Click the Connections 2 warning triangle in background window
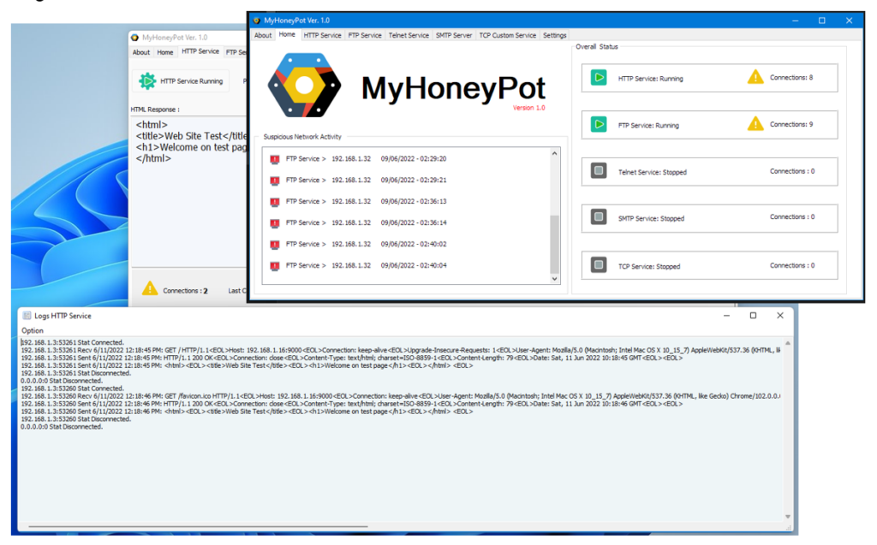The height and width of the screenshot is (545, 877). (150, 288)
